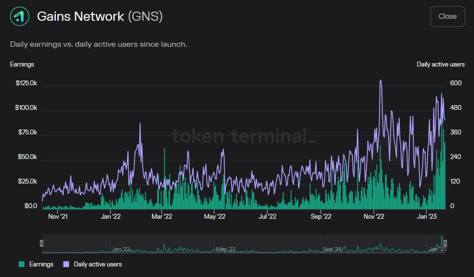Image resolution: width=474 pixels, height=277 pixels.
Task: Click the Close button
Action: [x=447, y=16]
